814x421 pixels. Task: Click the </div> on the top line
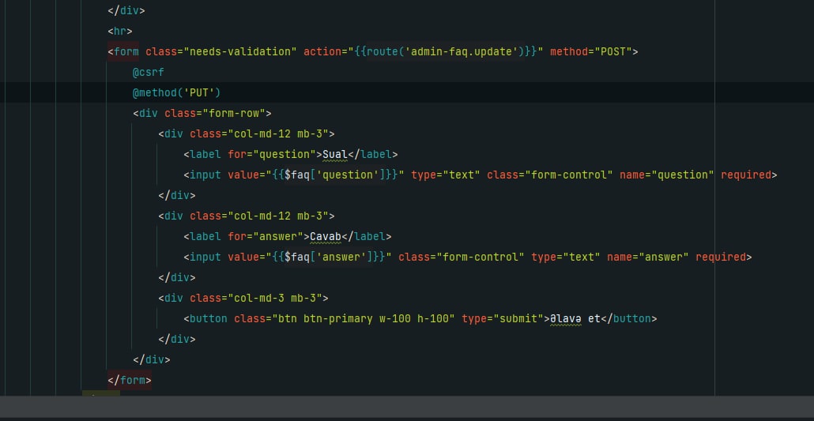tap(126, 10)
